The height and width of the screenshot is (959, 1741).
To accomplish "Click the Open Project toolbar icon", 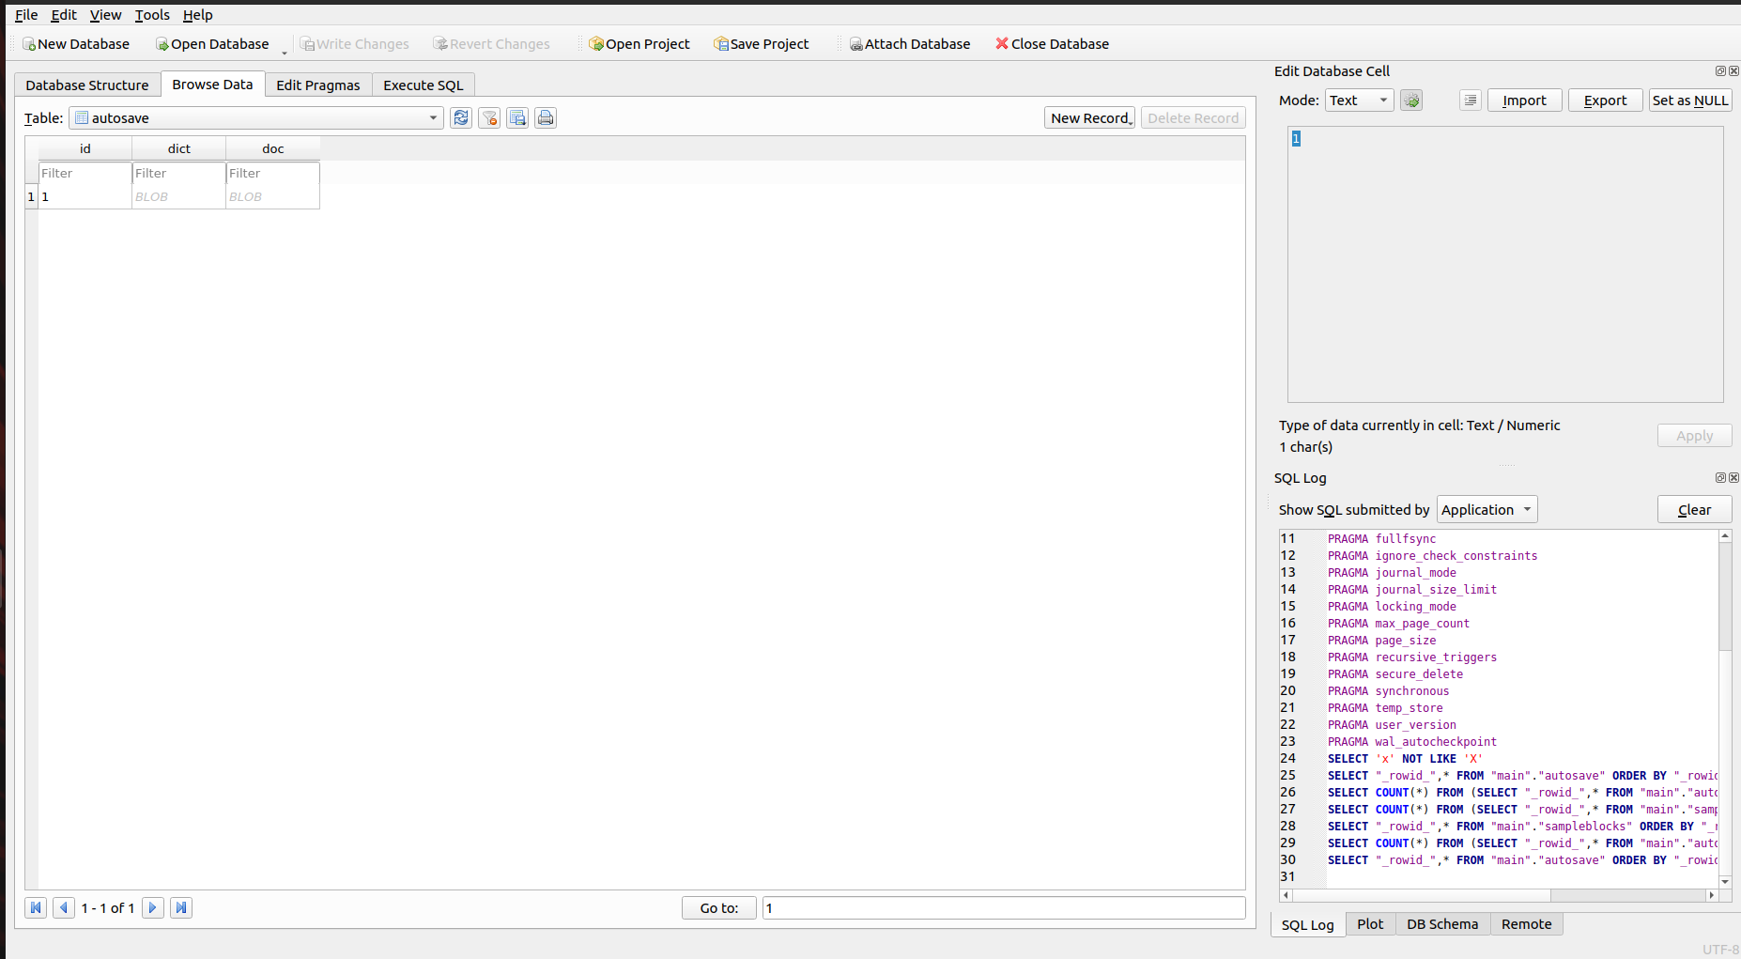I will click(596, 44).
